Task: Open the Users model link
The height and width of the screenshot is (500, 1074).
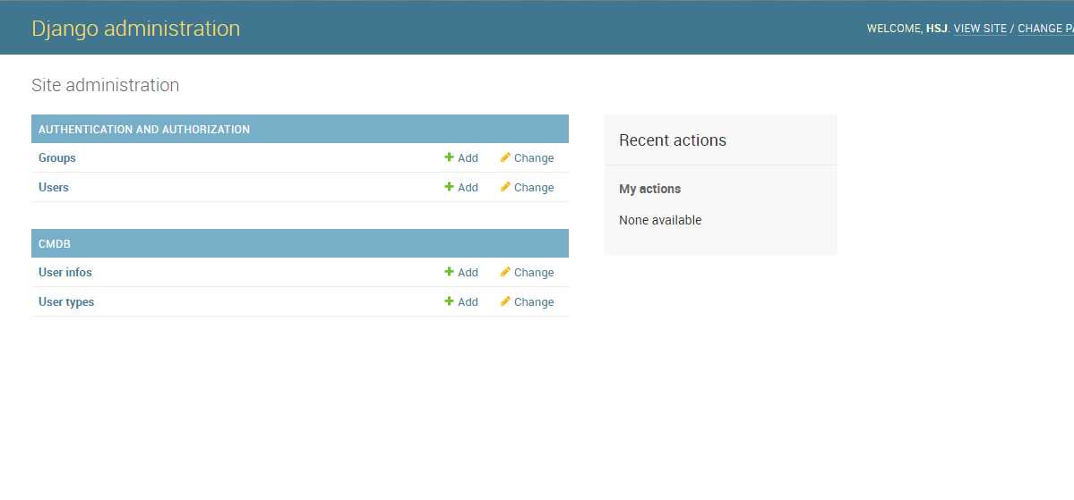Action: (x=54, y=188)
